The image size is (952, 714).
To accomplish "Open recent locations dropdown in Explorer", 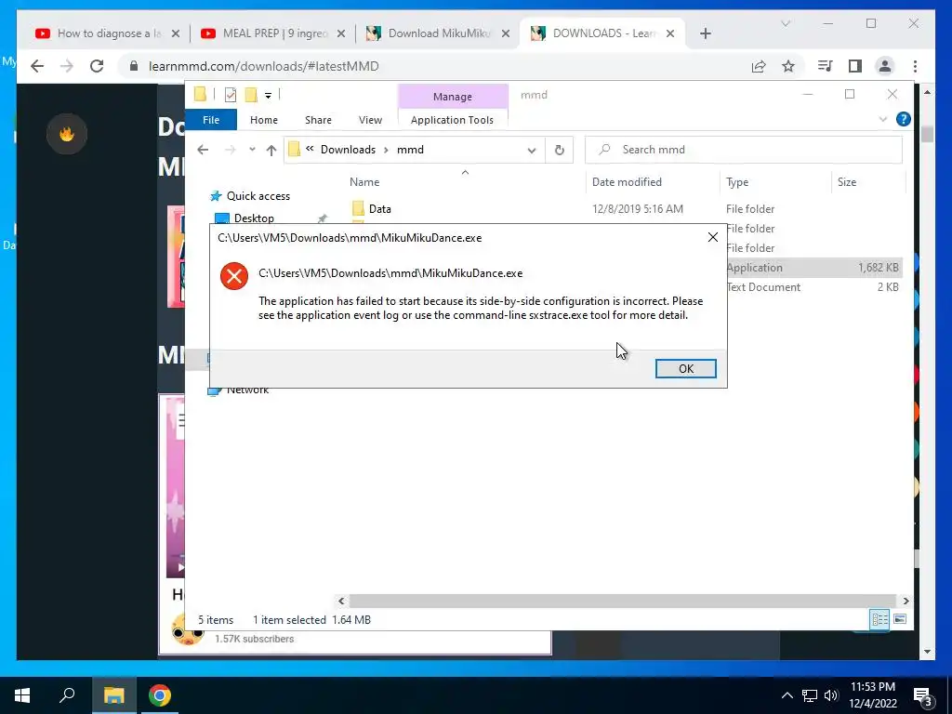I will (252, 150).
